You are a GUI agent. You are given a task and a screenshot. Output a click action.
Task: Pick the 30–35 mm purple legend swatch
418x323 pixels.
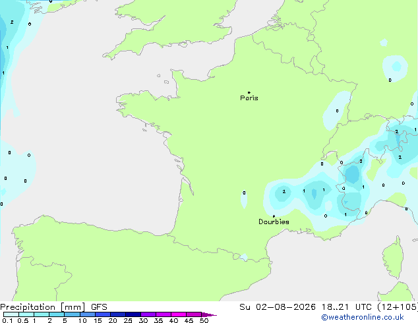(x=148, y=314)
